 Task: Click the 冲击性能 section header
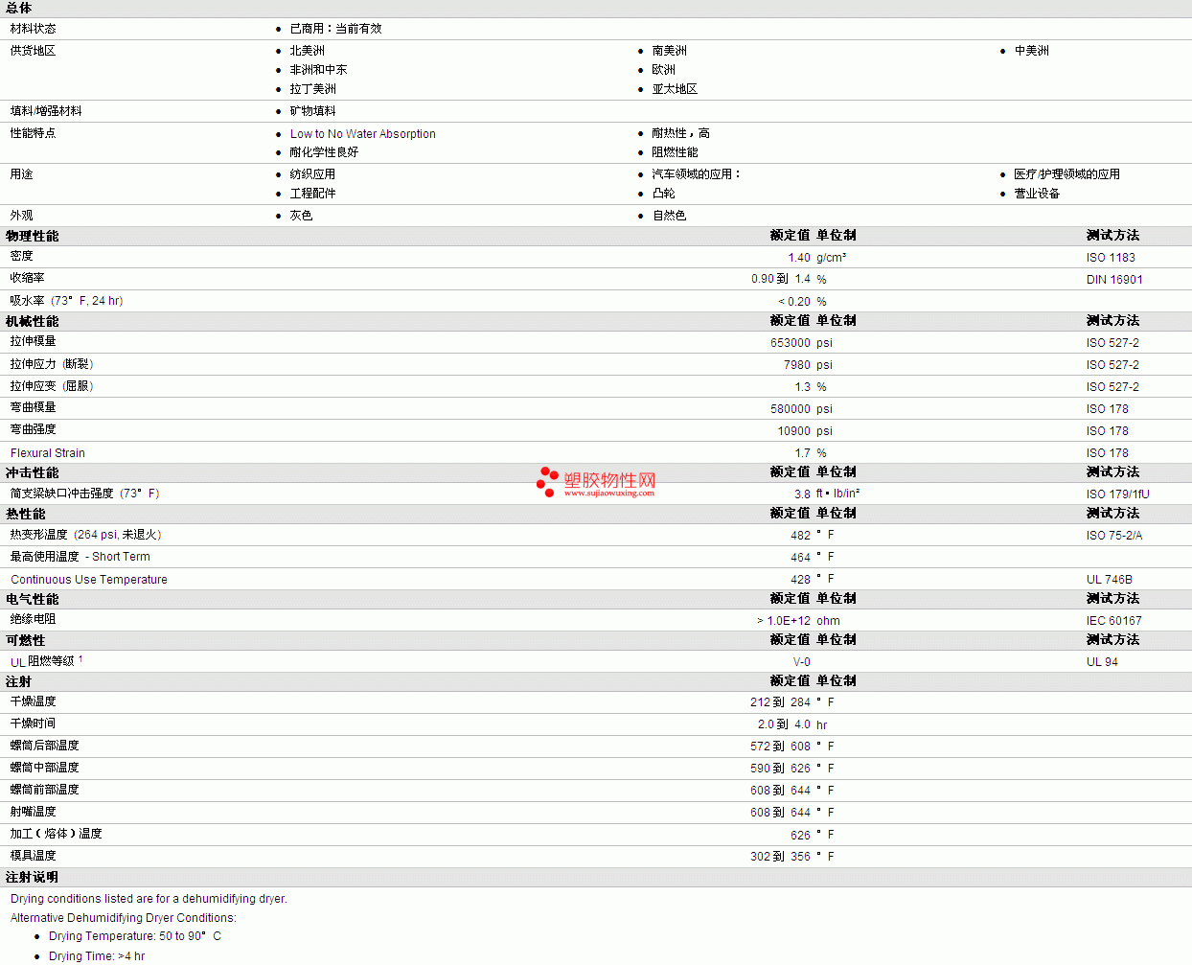[32, 473]
